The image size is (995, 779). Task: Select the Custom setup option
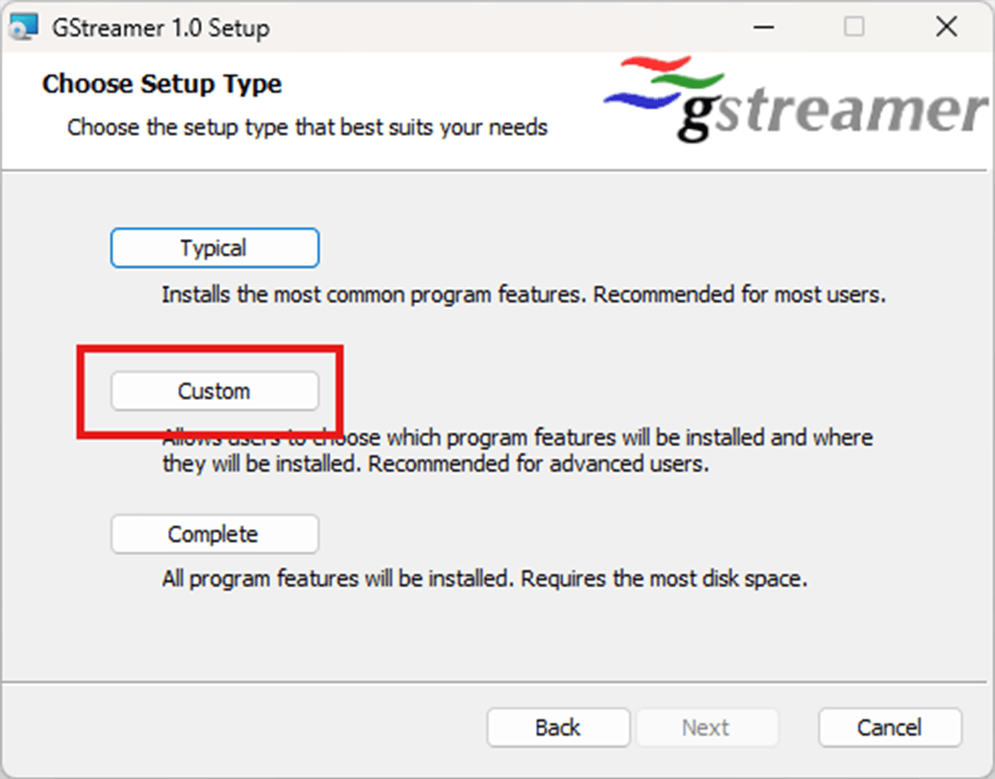[214, 391]
